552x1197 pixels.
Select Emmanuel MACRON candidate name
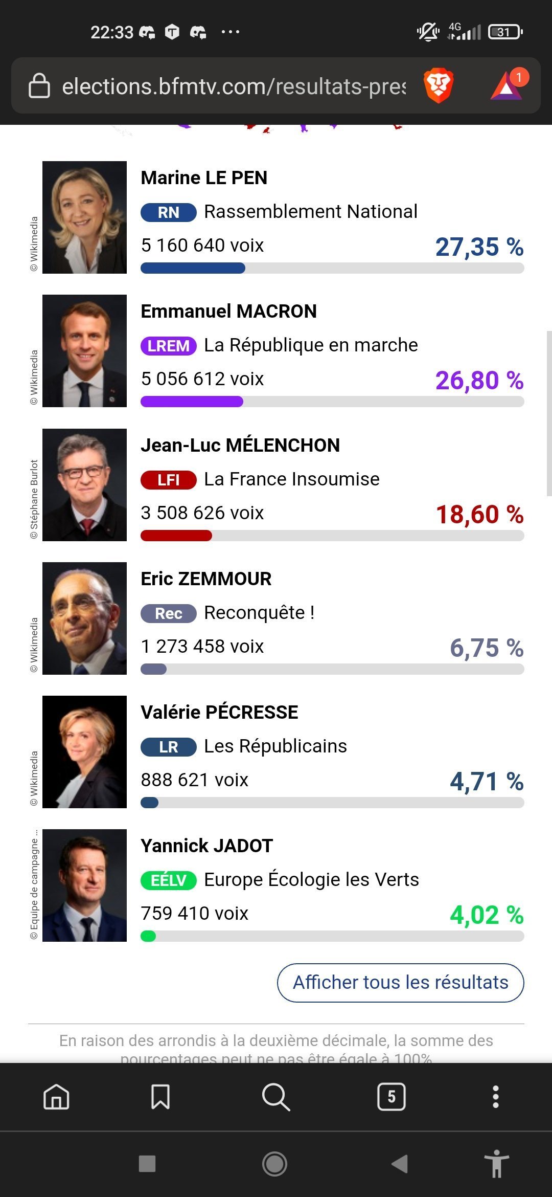click(x=228, y=311)
